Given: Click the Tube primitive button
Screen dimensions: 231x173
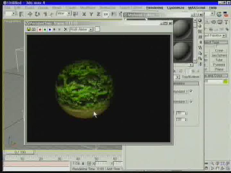Looking at the screenshot, I should click(x=219, y=60).
